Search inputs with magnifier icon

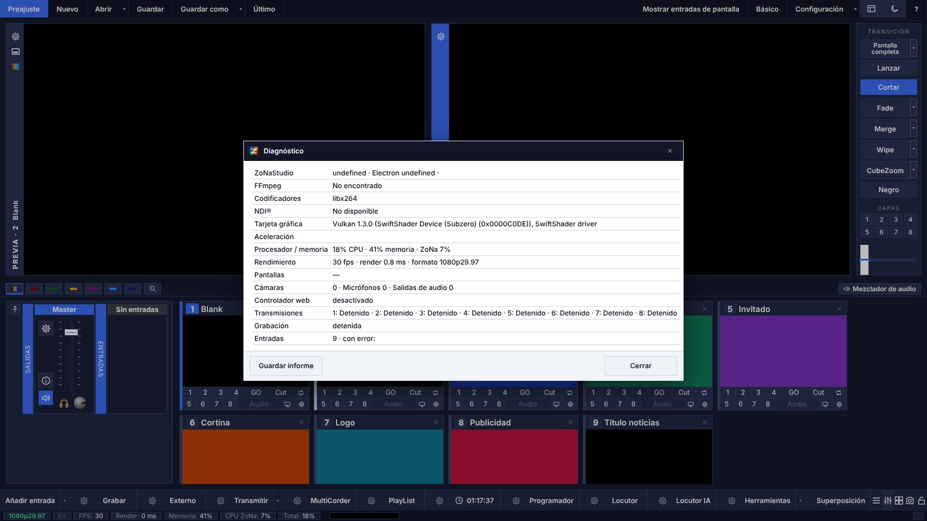pos(152,288)
